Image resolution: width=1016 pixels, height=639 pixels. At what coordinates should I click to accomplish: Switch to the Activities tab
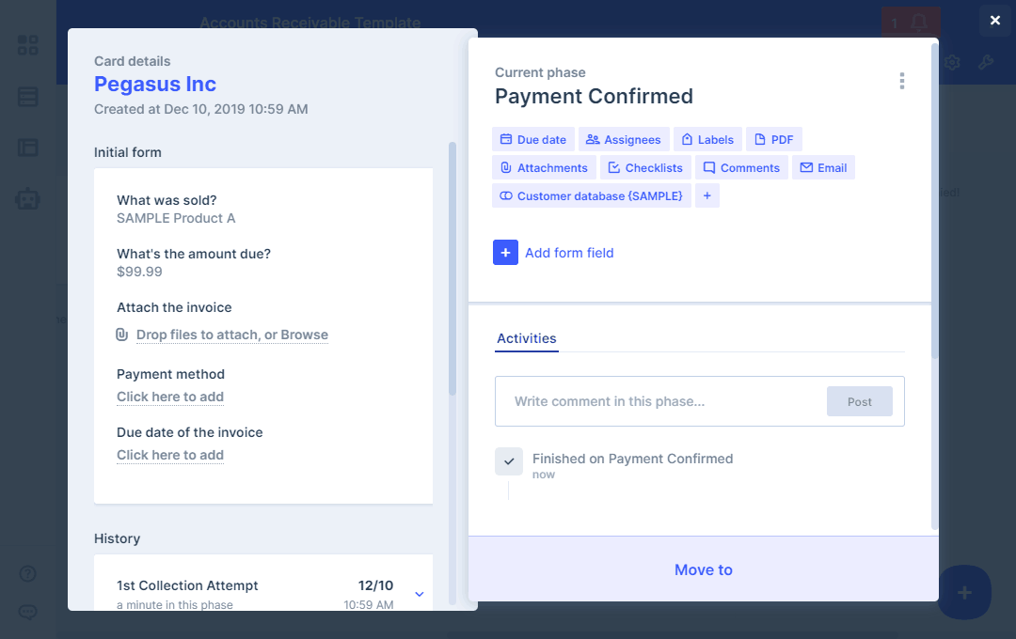click(527, 339)
